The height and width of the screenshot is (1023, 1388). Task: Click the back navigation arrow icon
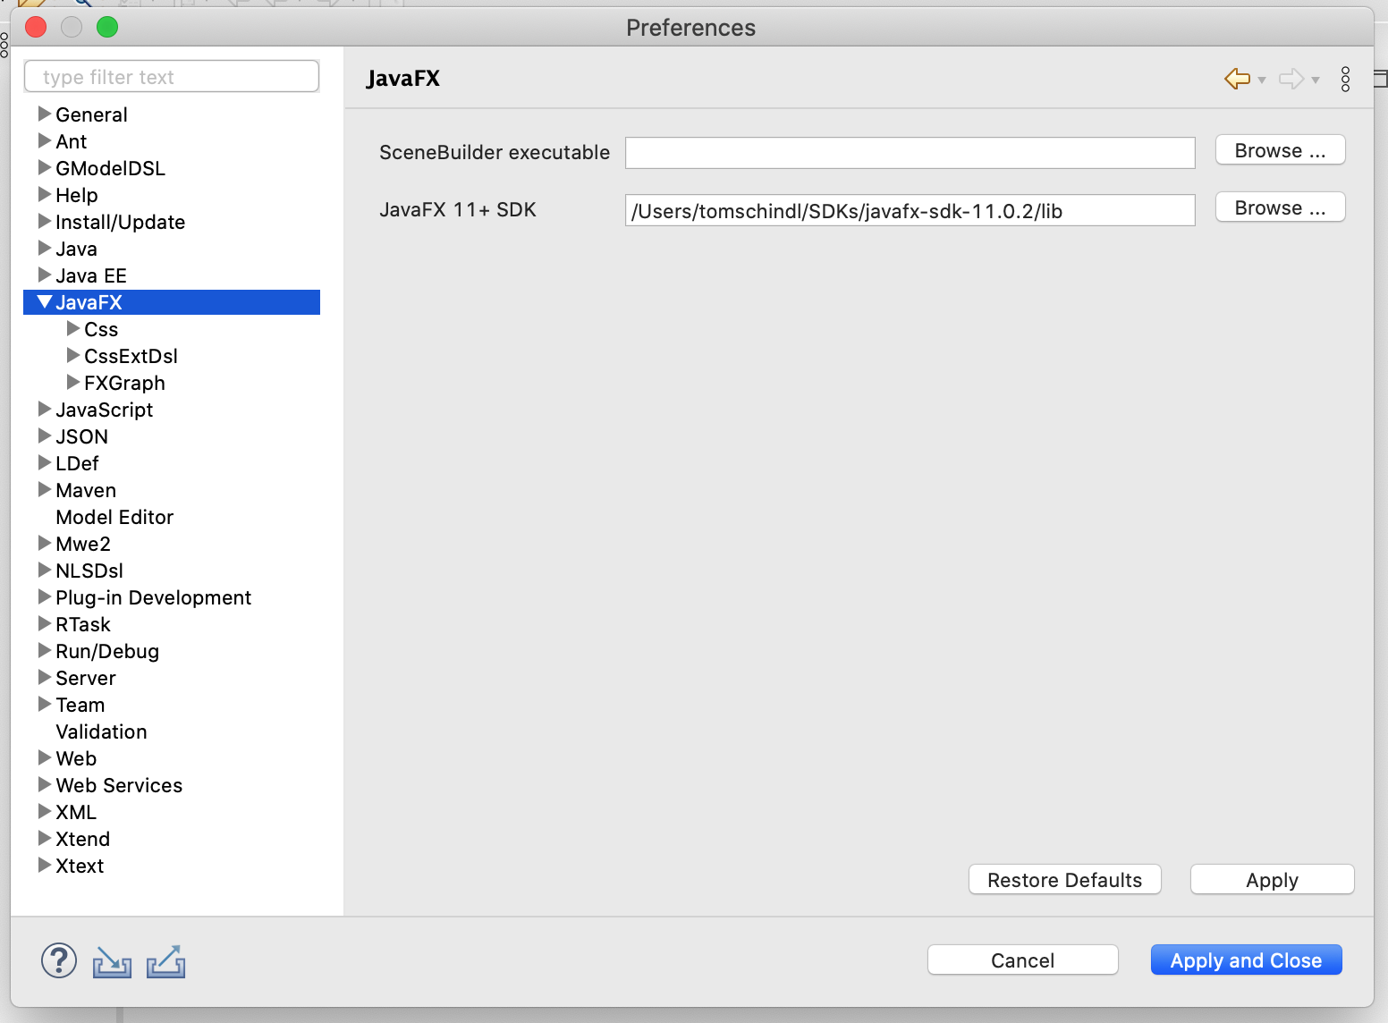coord(1237,79)
